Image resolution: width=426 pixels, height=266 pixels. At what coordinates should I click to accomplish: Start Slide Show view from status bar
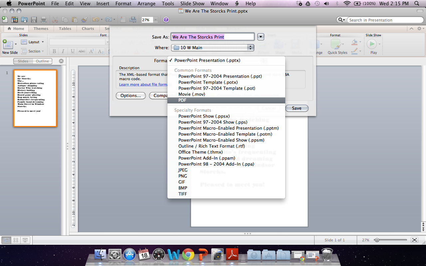25,240
